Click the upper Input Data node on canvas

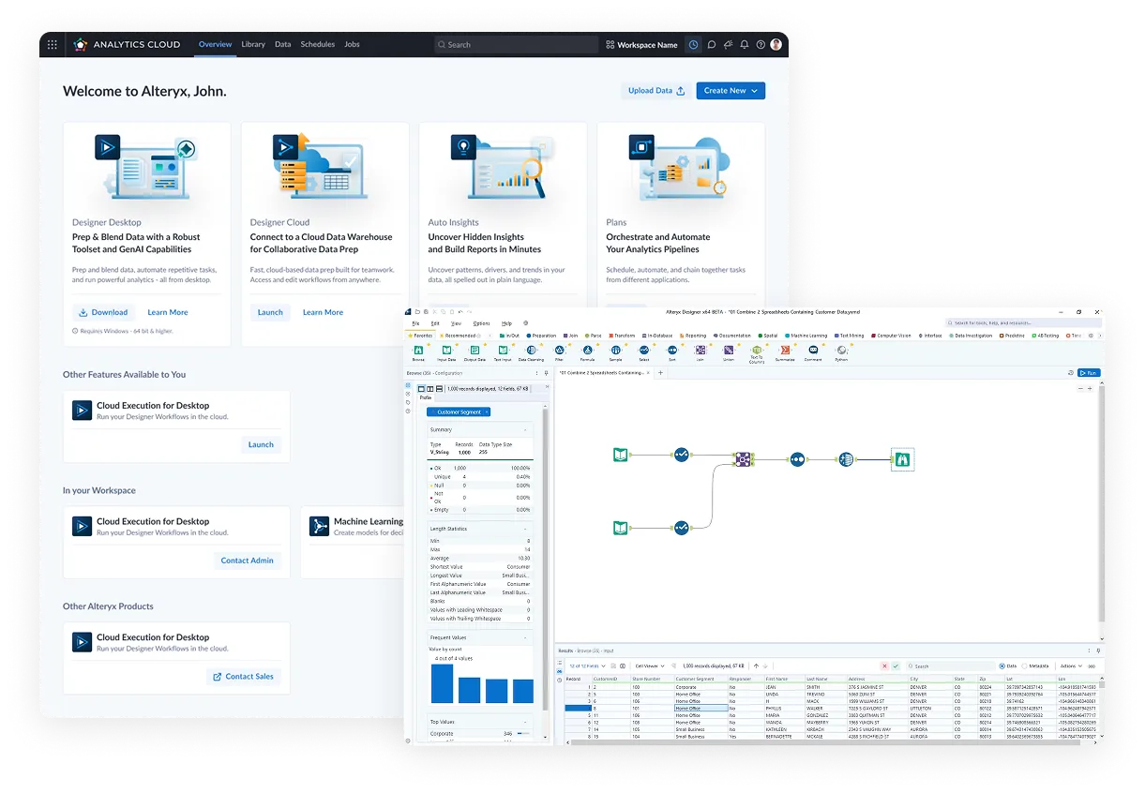click(620, 455)
